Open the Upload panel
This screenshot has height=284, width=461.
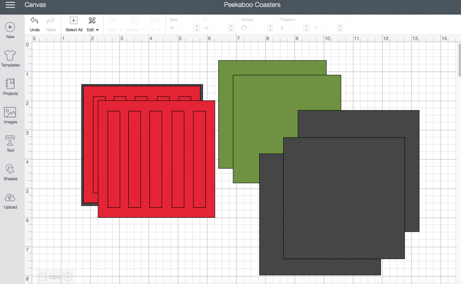pos(10,201)
